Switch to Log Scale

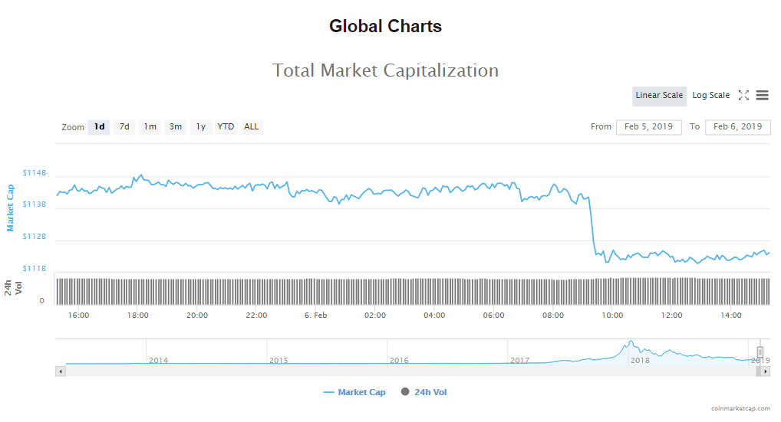[710, 96]
